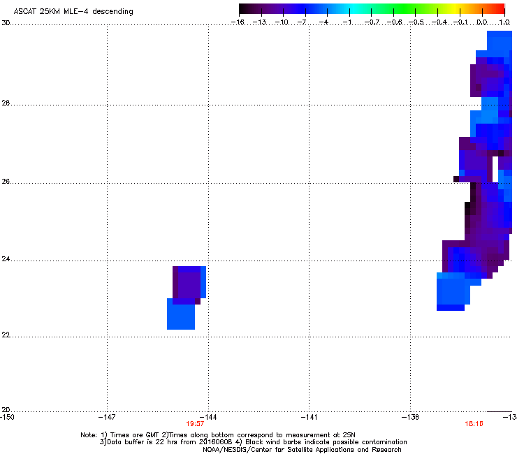
Task: Click the latitude label 22
Action: click(x=6, y=335)
